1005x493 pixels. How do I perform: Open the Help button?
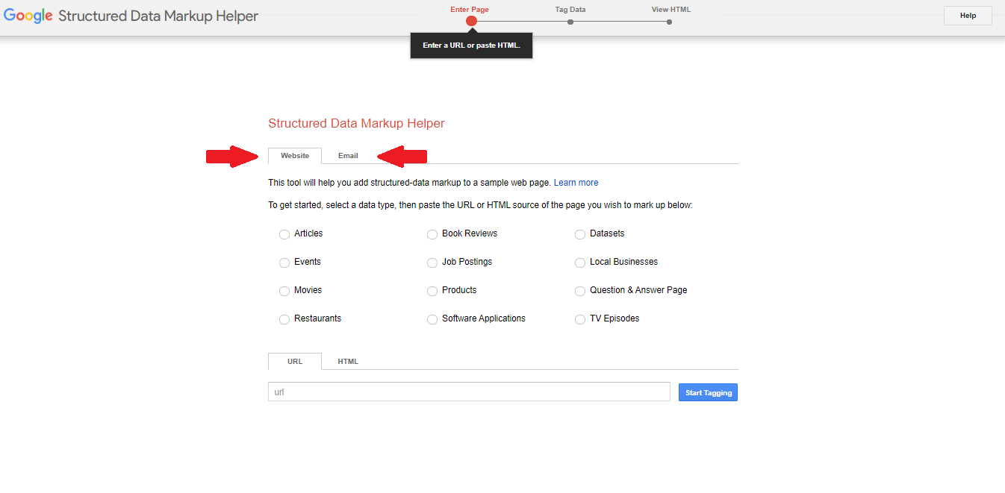pos(968,16)
